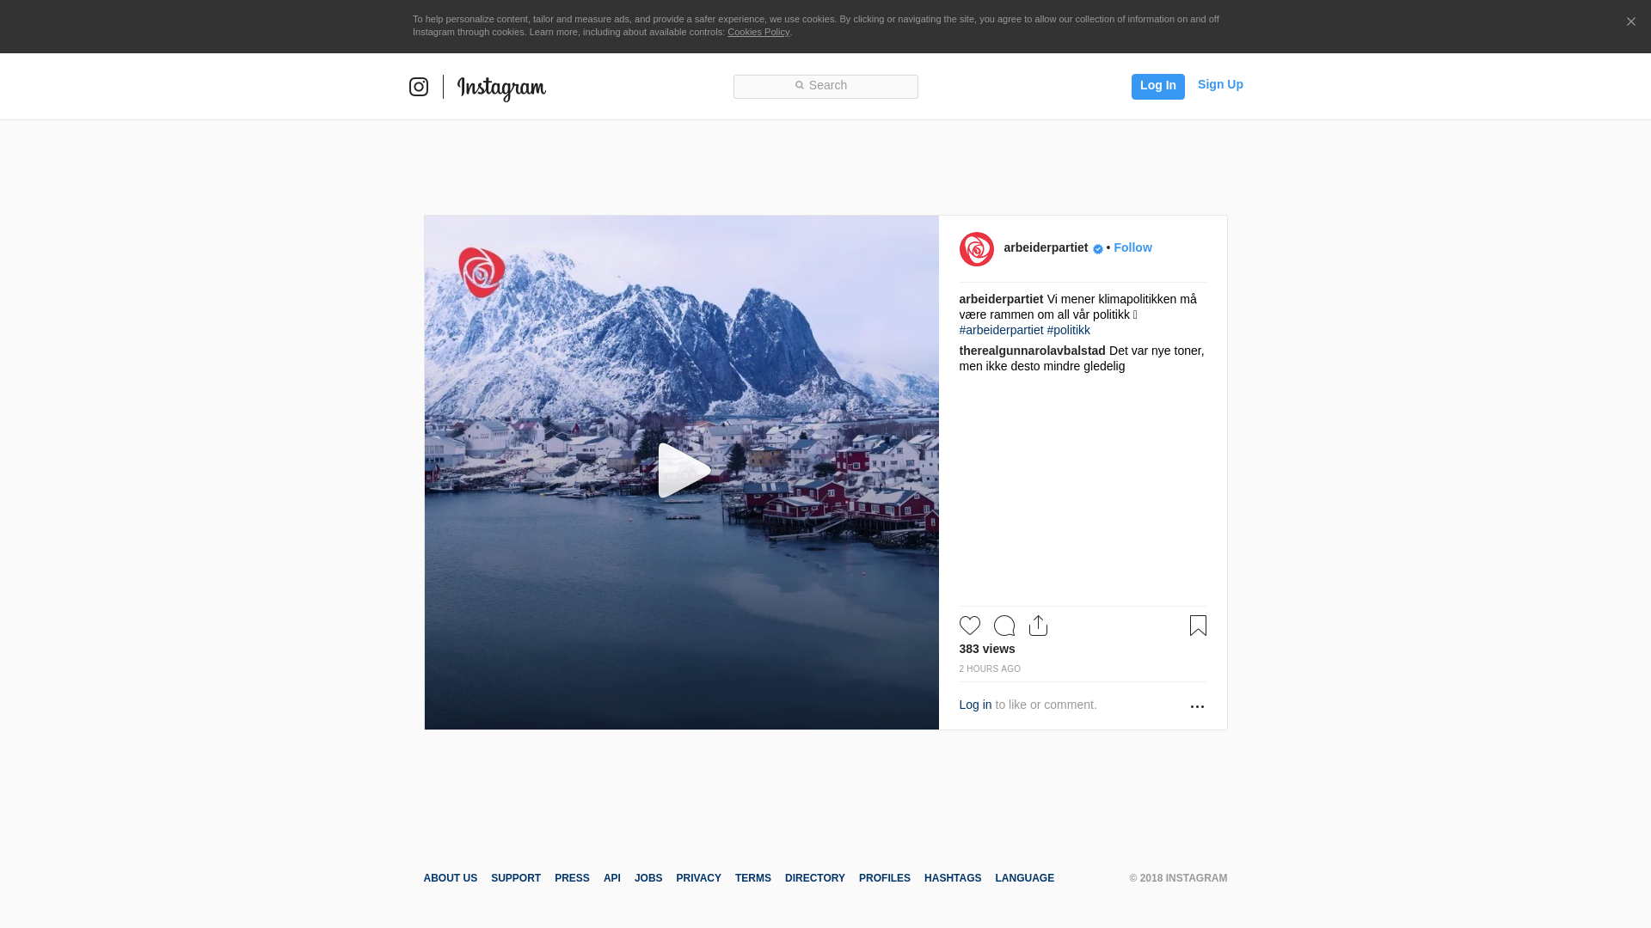Click the Sign Up link
Viewport: 1651px width, 928px height.
(x=1220, y=84)
